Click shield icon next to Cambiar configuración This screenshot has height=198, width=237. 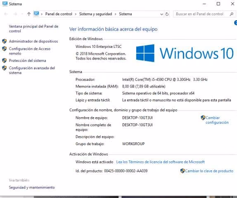203,118
